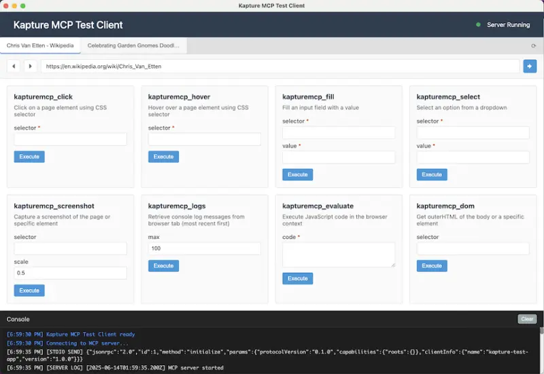Click the kapturemcp_screenshot card title
The image size is (544, 374).
pyautogui.click(x=54, y=206)
